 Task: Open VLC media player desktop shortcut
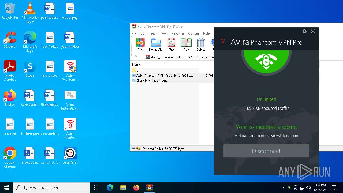click(30, 13)
